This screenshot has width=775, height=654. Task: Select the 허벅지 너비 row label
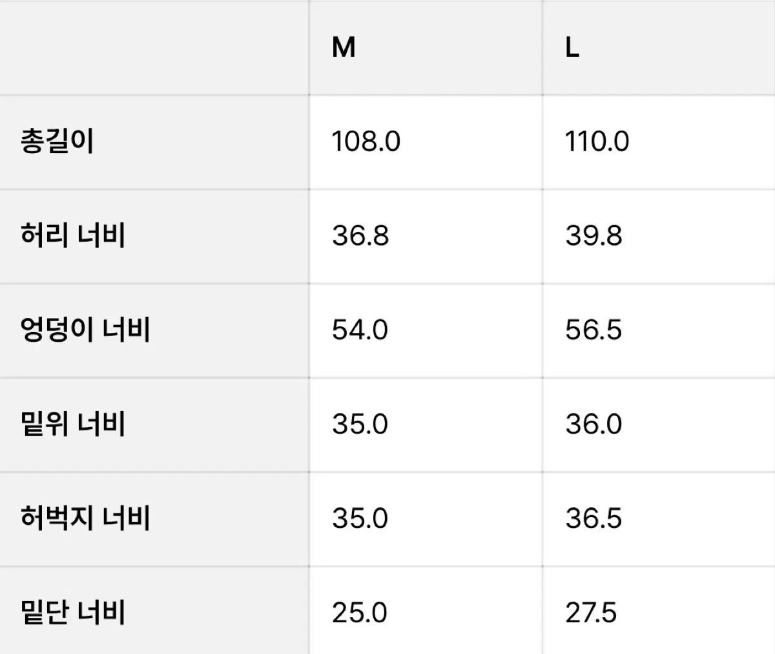(x=85, y=518)
